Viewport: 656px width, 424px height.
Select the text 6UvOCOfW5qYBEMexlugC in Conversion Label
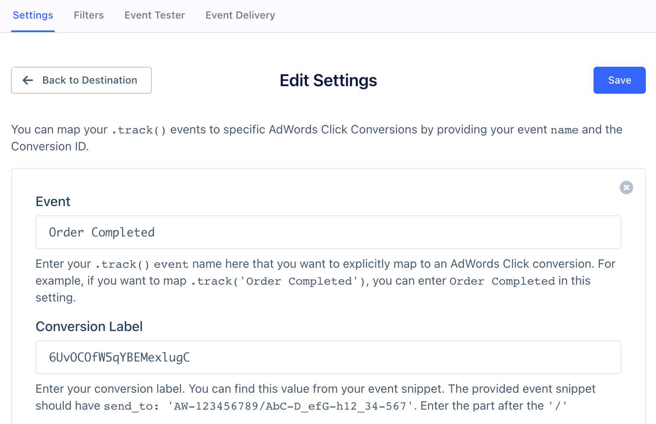pos(119,357)
